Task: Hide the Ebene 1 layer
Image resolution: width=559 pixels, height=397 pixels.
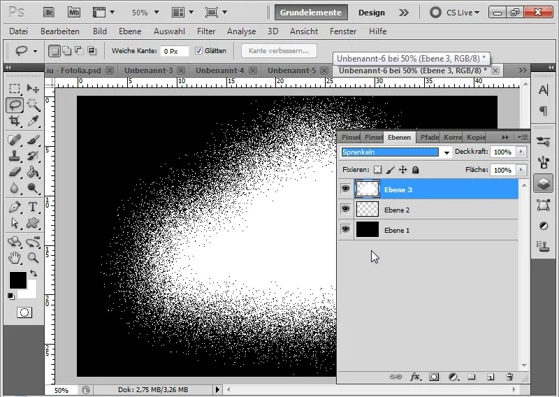Action: [x=345, y=229]
